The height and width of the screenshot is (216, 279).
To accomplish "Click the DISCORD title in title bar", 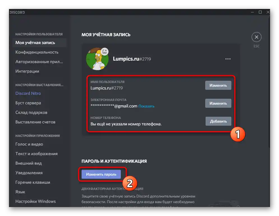I will click(17, 12).
